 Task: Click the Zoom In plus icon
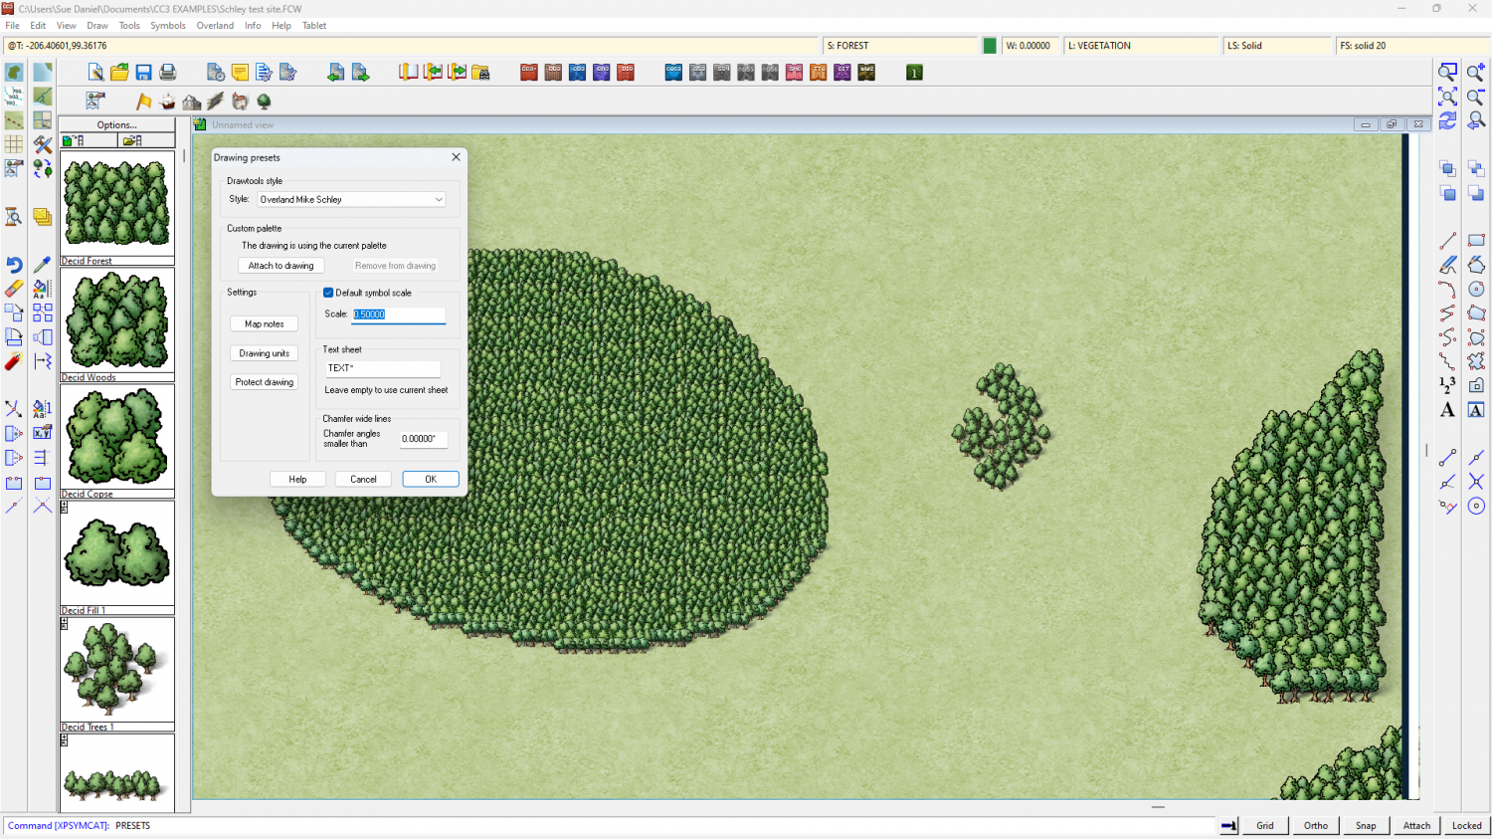click(1476, 72)
